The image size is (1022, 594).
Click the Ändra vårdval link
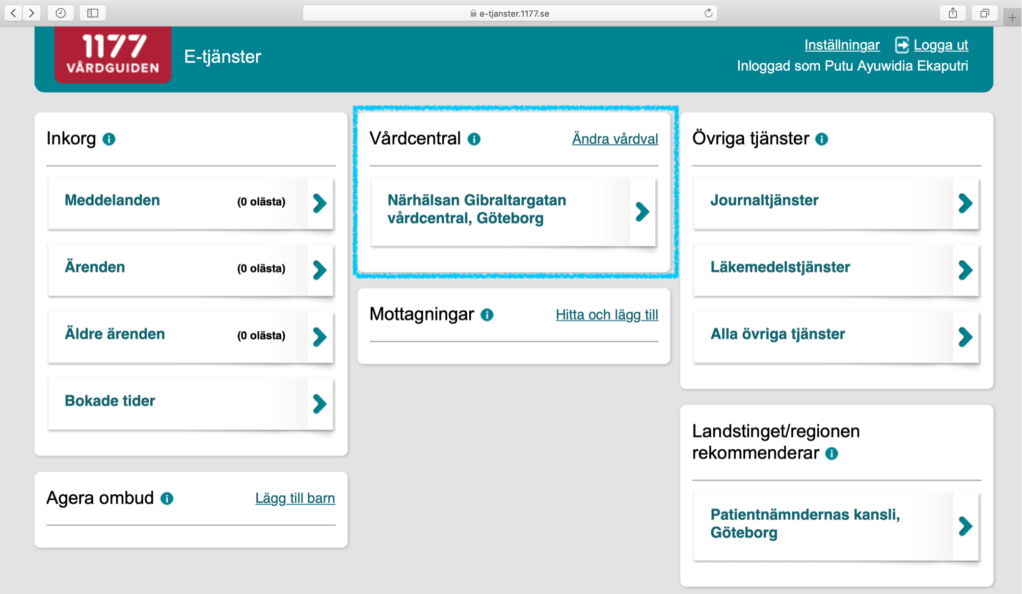point(615,139)
